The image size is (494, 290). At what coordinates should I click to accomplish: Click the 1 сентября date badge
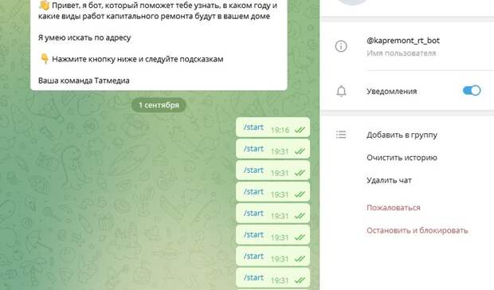pyautogui.click(x=159, y=105)
